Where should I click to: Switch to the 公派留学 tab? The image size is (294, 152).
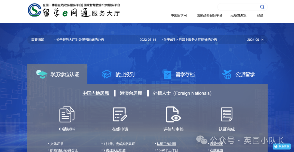click(238, 74)
